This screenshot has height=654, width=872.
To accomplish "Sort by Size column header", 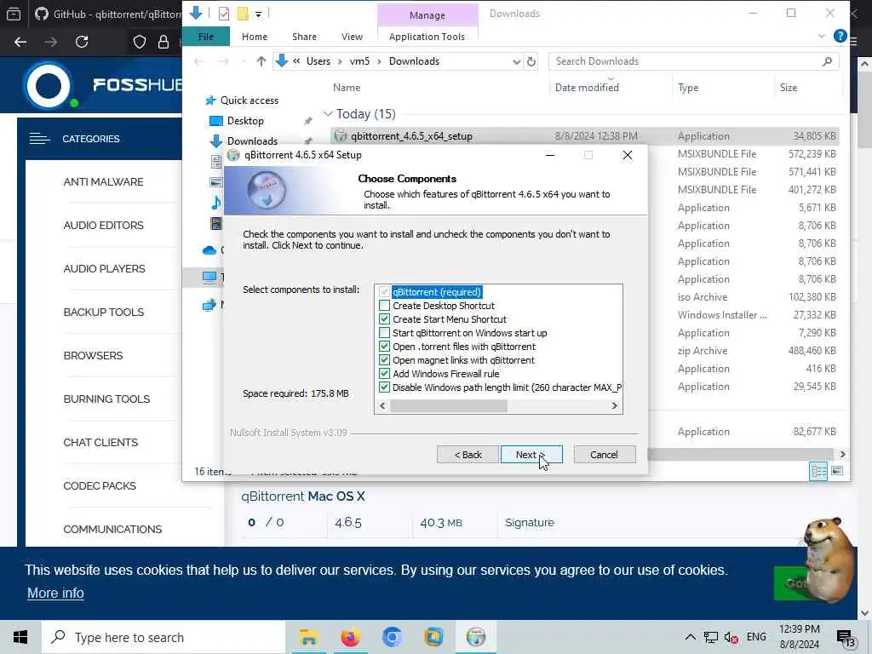I will coord(788,88).
